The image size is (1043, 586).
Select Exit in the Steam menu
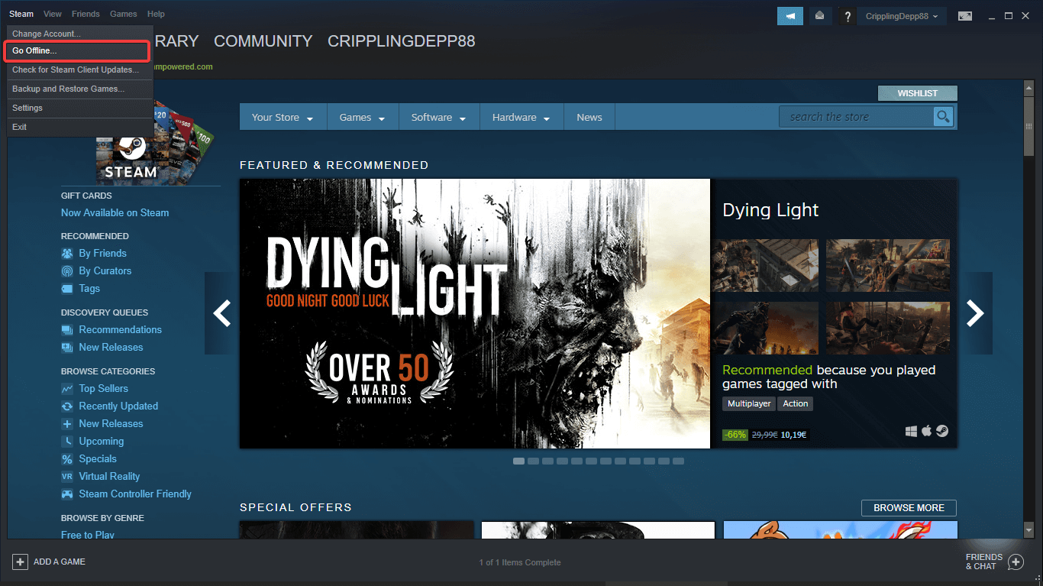pos(79,127)
